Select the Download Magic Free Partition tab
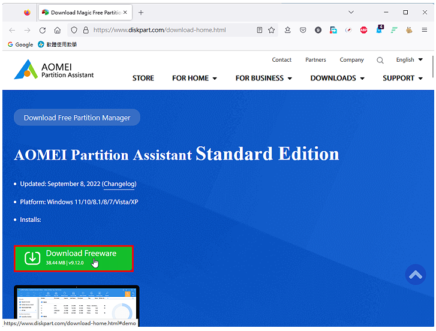The height and width of the screenshot is (331, 436). coord(85,13)
